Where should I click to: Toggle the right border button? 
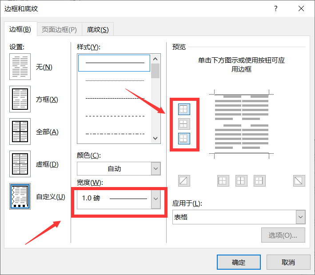coord(259,181)
